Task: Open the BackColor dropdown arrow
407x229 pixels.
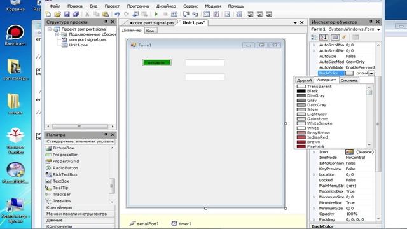Action: pyautogui.click(x=371, y=74)
